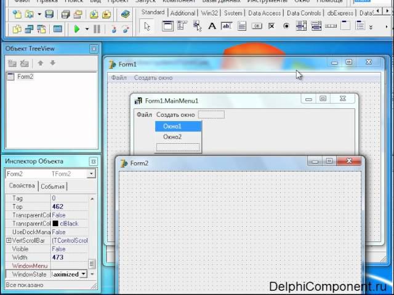Click the Move Up arrow in Object TreeView
This screenshot has width=394, height=295.
41,63
